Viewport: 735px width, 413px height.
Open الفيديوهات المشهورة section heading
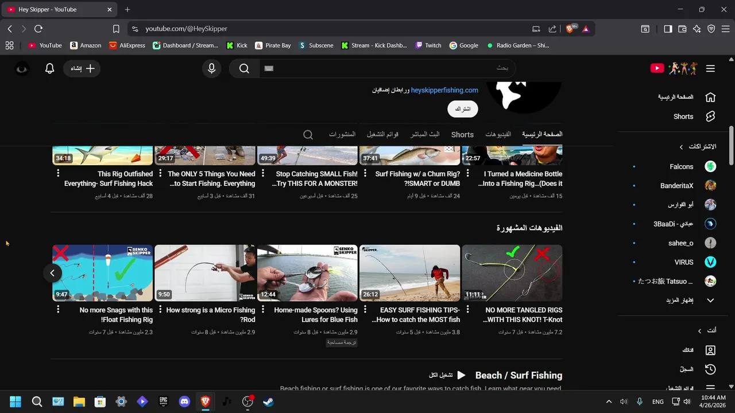click(529, 228)
